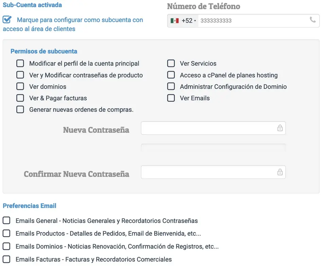Tick Emails Dominios preference checkbox
Viewport: 322px width, 269px height.
point(6,246)
